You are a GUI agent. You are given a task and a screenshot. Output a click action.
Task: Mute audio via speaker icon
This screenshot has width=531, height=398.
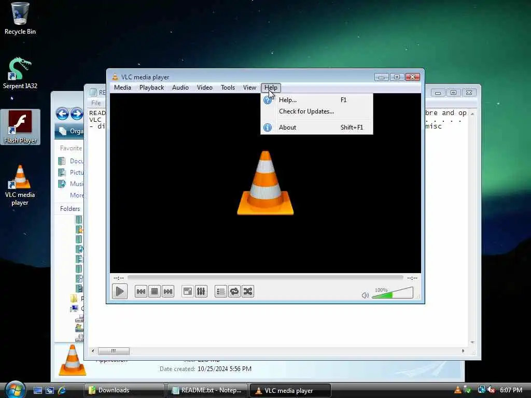tap(365, 295)
